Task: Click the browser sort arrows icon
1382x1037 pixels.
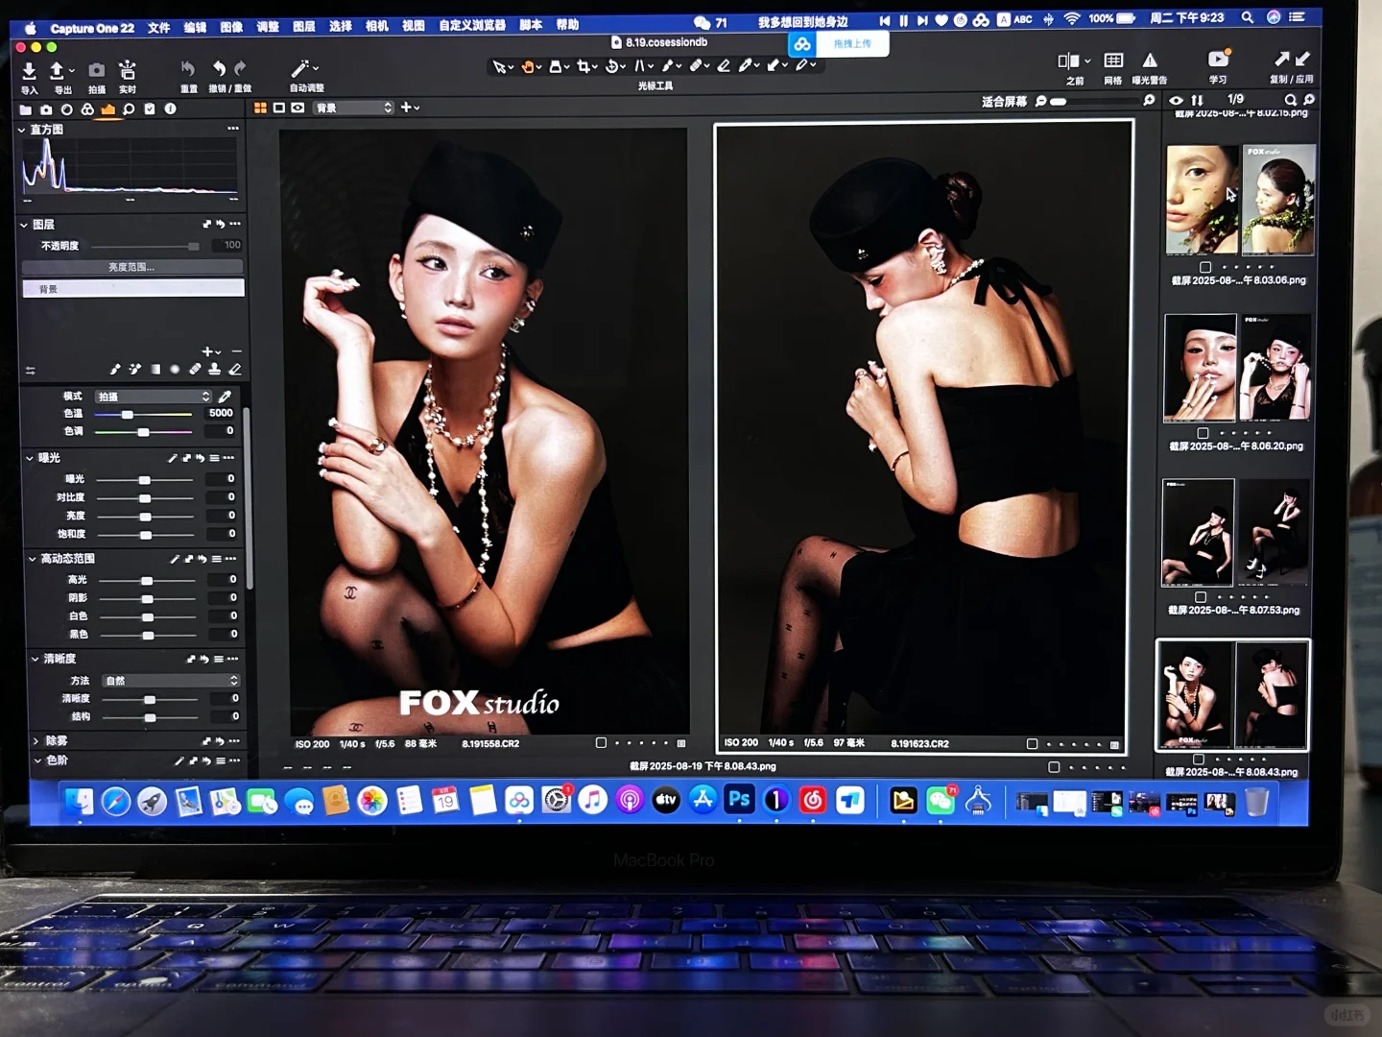Action: [x=1197, y=100]
